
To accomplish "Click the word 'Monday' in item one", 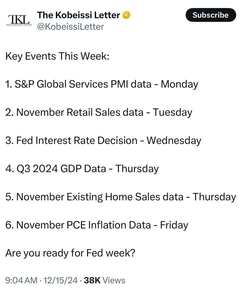I will tap(179, 84).
